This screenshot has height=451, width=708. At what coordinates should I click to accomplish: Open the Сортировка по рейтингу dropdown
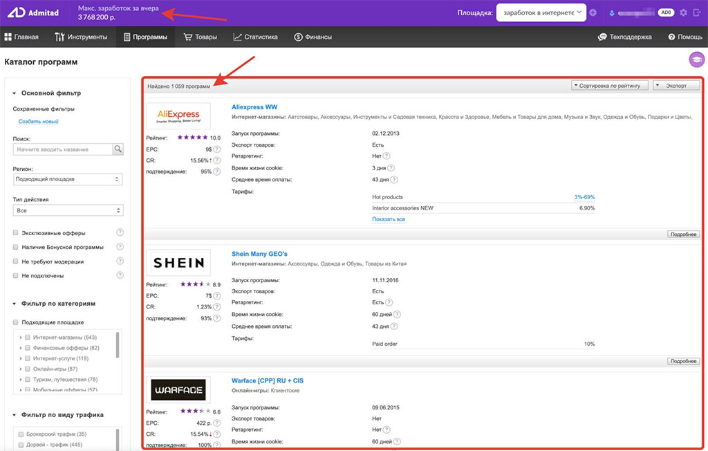point(609,86)
